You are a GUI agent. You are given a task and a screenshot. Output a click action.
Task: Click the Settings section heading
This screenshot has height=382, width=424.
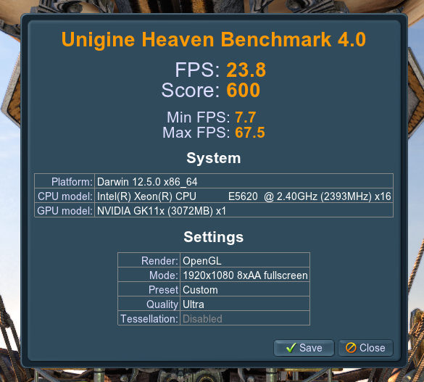(x=214, y=237)
